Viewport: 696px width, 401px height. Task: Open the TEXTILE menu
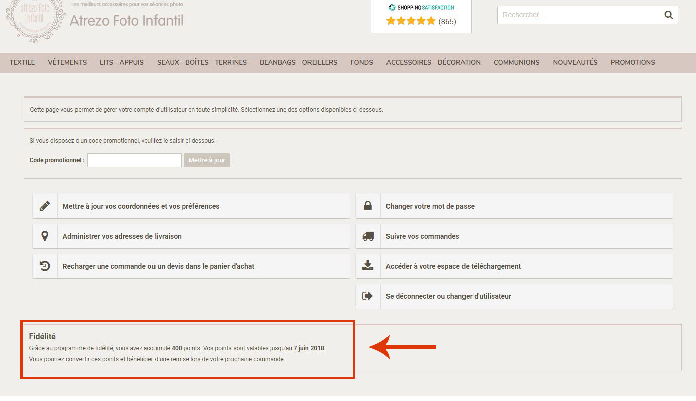(x=22, y=62)
